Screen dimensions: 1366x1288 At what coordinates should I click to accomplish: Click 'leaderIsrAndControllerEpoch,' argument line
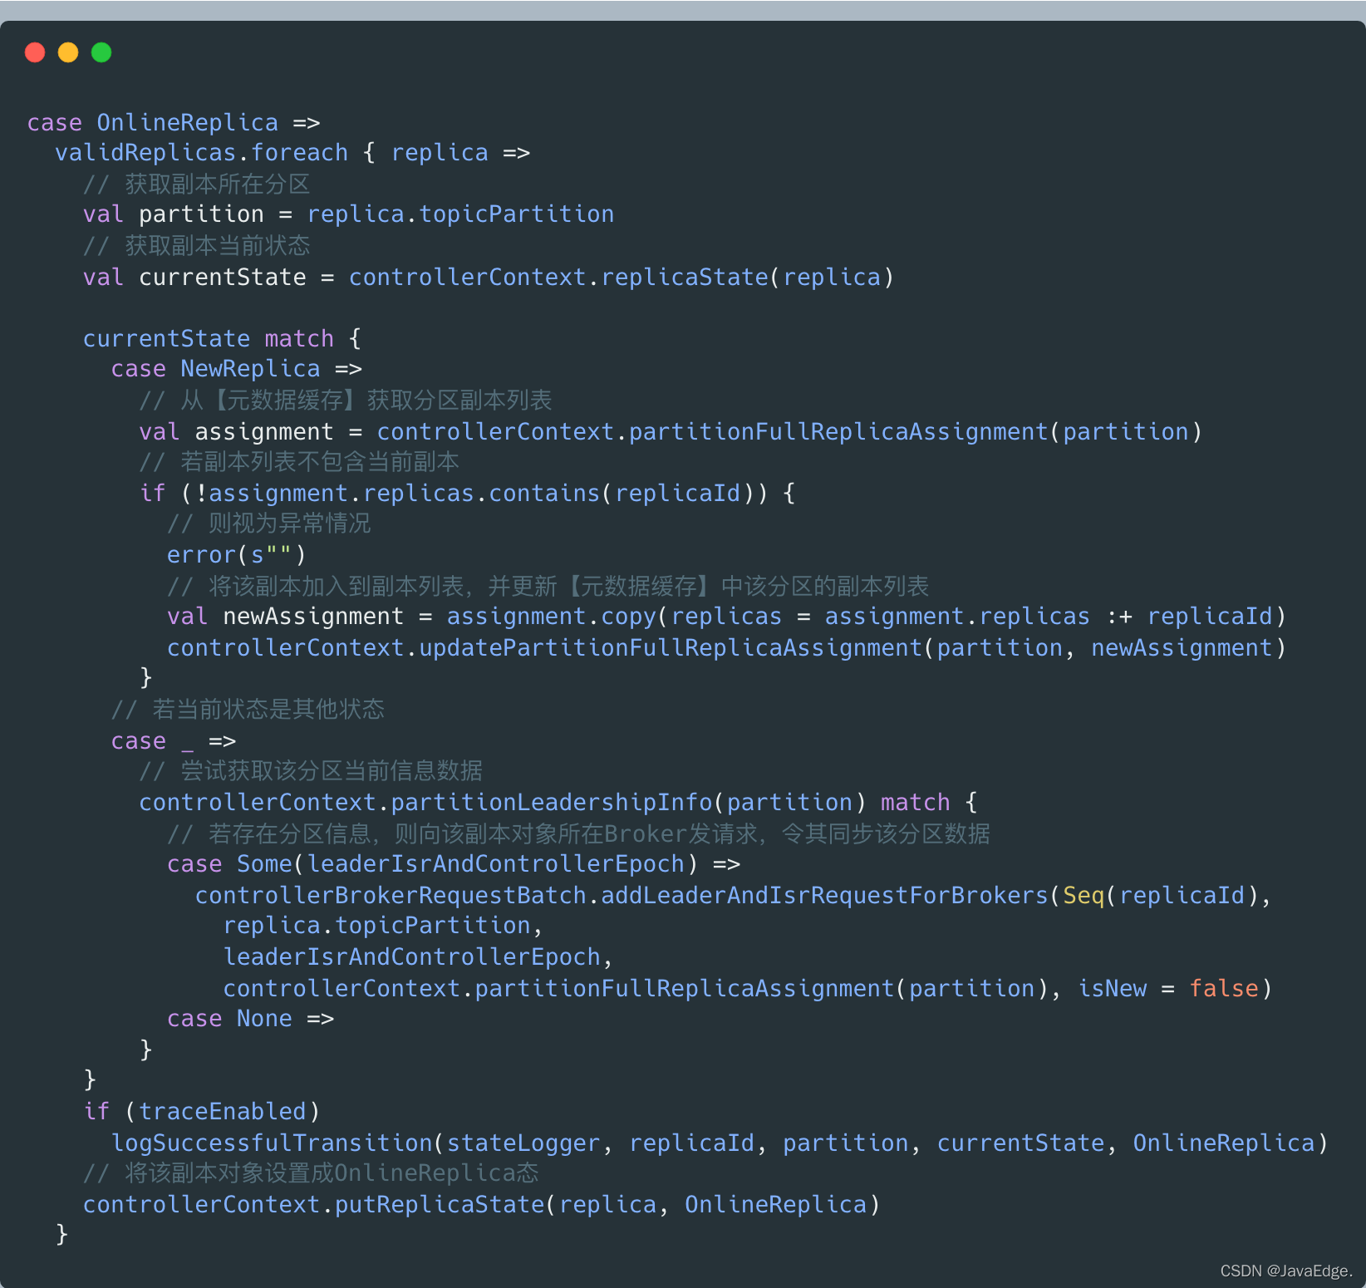418,957
